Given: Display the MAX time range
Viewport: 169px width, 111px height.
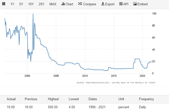Looking at the screenshot, I should coord(53,4).
